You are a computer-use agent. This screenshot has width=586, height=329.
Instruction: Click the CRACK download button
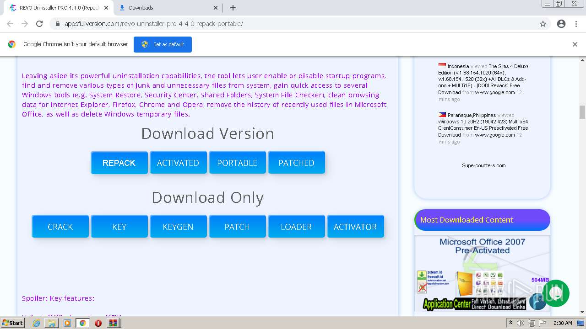click(60, 227)
